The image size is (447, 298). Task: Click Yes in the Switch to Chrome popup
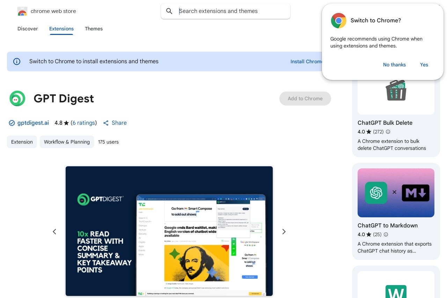pyautogui.click(x=424, y=65)
